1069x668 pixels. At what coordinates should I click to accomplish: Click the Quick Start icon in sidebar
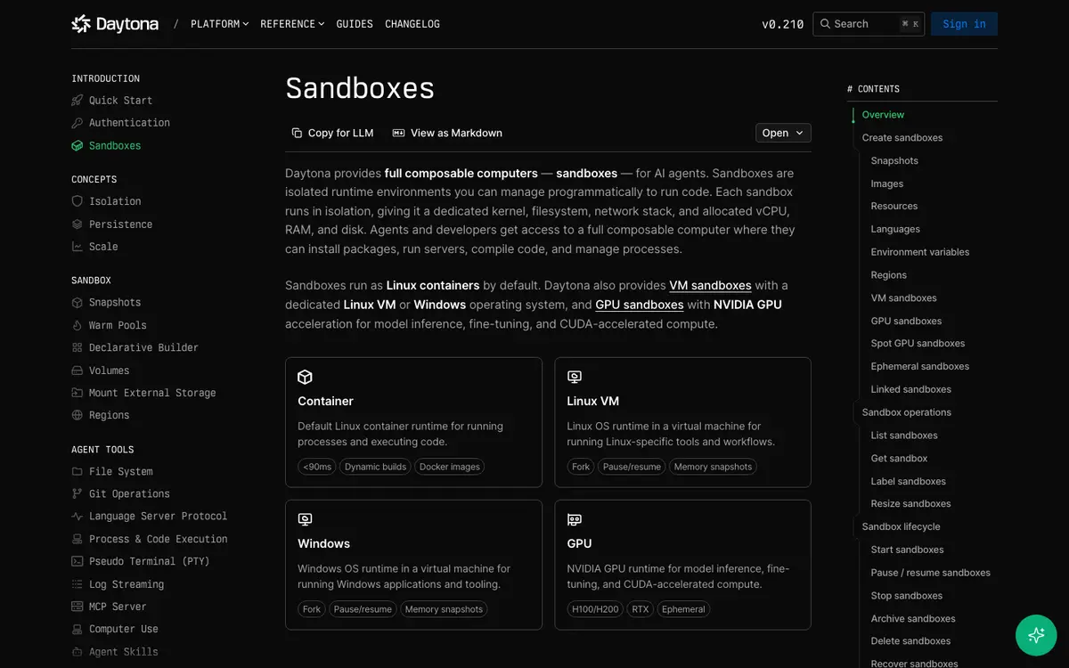[78, 101]
